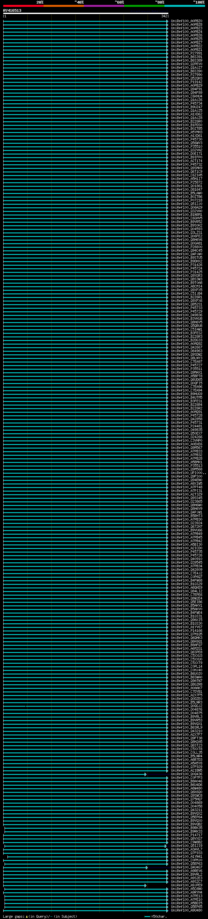The image size is (208, 919).
Task: Select hit label UniRef100_Q56WV3
Action: point(187,143)
